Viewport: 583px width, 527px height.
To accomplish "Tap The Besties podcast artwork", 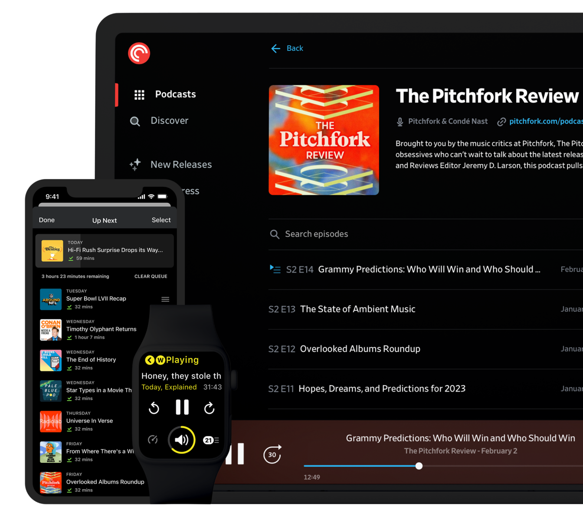I will 52,251.
